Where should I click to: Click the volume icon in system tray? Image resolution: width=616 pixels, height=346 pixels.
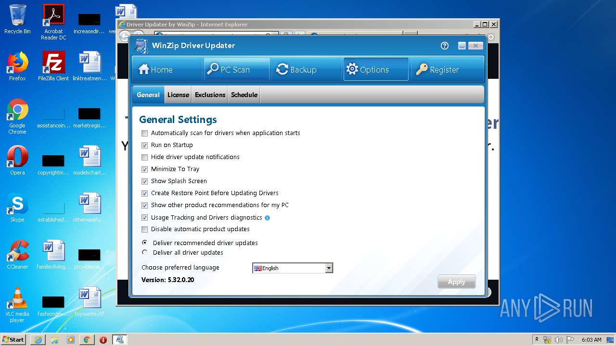(x=559, y=340)
